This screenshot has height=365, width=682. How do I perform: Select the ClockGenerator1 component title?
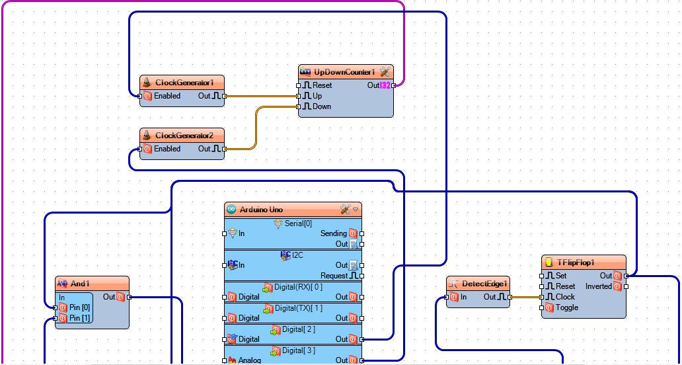184,82
